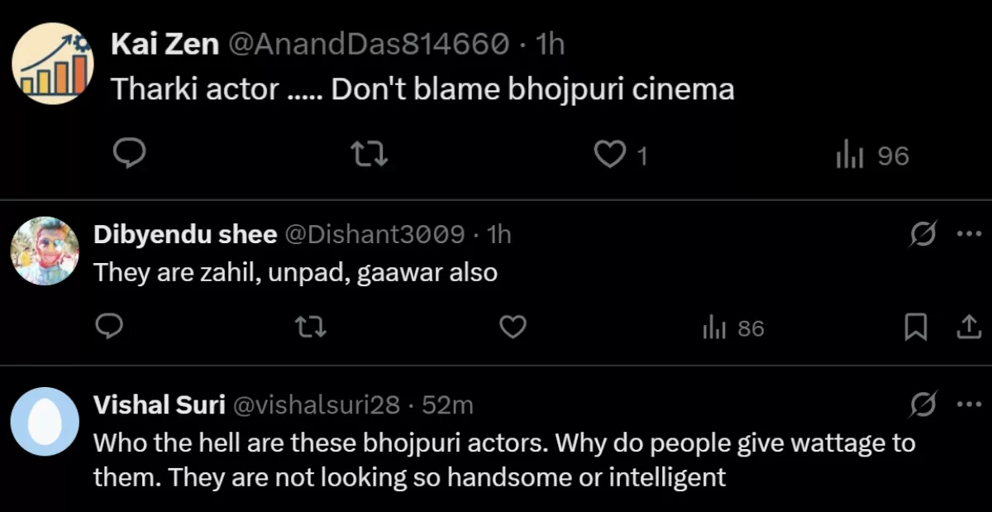The width and height of the screenshot is (992, 512).
Task: Repost Kai Zen's tweet
Action: (370, 155)
